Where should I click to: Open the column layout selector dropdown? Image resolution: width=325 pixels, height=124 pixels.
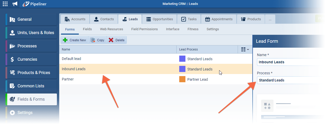pyautogui.click(x=245, y=49)
